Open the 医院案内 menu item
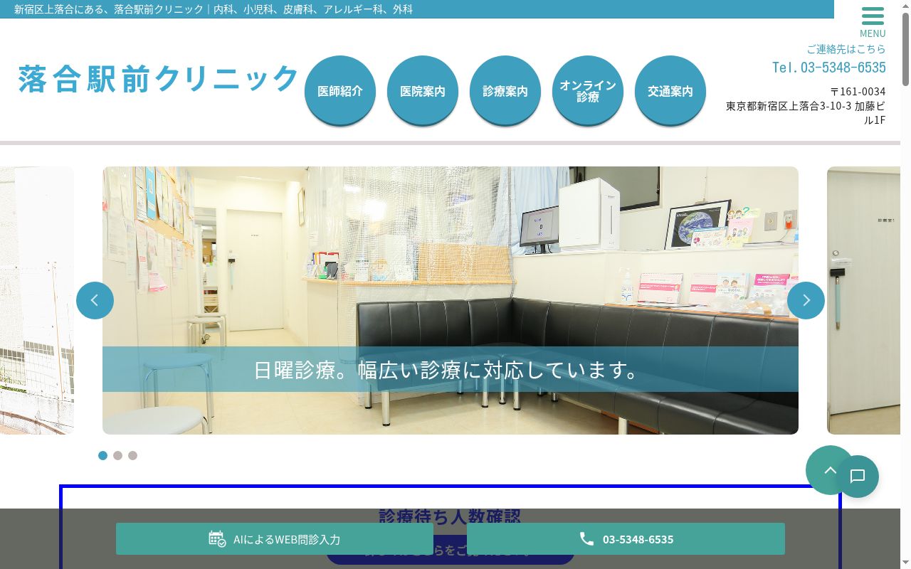 [423, 91]
